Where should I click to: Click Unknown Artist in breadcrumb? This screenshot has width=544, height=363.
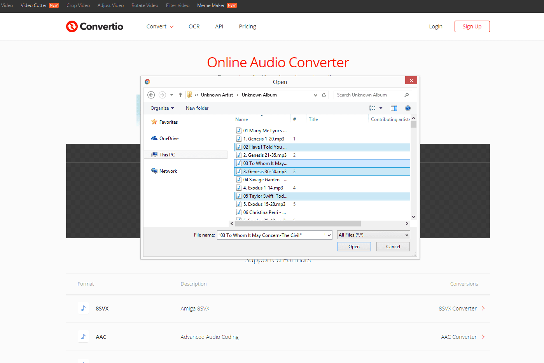(x=217, y=95)
